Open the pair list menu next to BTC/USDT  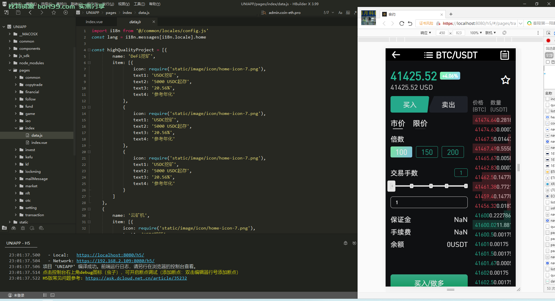(428, 55)
